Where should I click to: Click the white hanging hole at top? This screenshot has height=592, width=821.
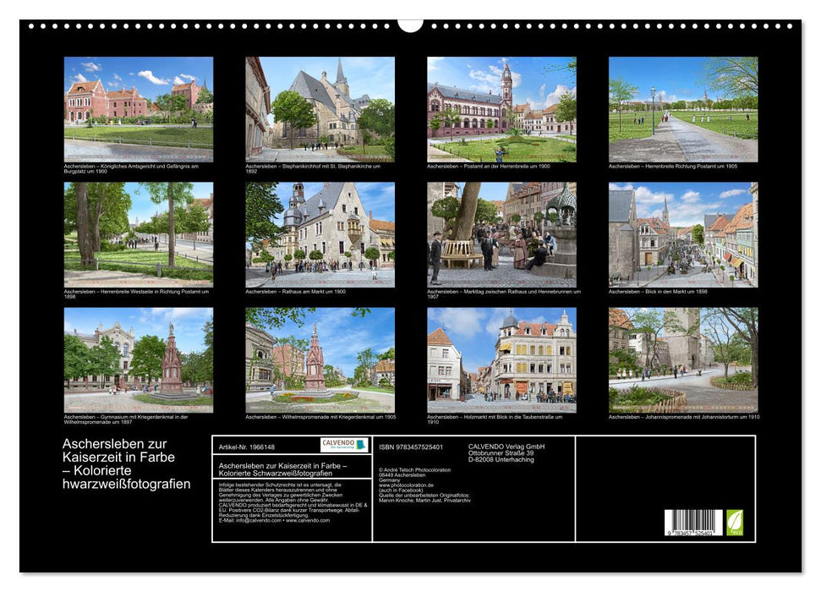click(410, 25)
